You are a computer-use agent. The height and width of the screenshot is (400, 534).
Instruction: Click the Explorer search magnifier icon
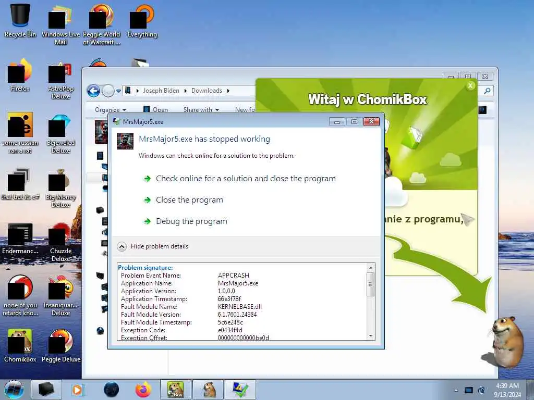pyautogui.click(x=488, y=91)
